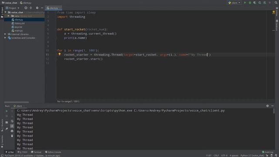
Task: Click the tool window toggle icon in status bar corner
Action: point(2,156)
